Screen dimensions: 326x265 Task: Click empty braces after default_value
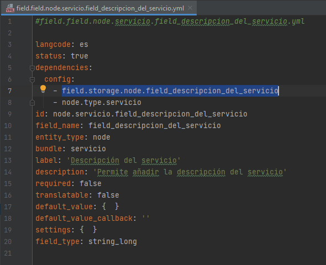pos(111,206)
